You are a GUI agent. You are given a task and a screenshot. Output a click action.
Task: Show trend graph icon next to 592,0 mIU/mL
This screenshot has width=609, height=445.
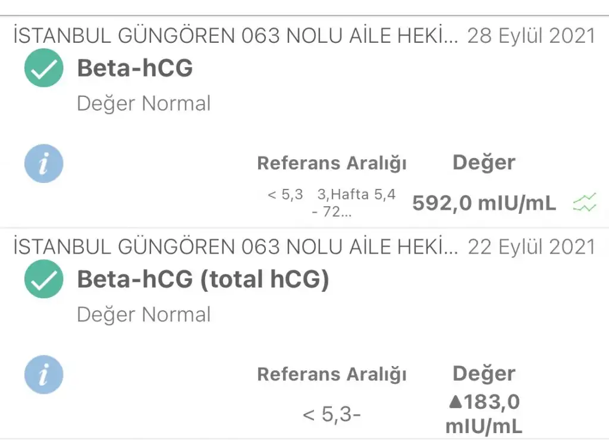click(x=584, y=204)
